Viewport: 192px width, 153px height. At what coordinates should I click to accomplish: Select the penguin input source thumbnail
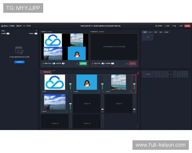[86, 83]
